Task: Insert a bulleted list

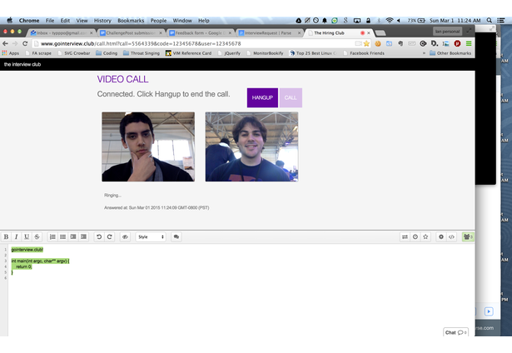Action: [x=63, y=236]
